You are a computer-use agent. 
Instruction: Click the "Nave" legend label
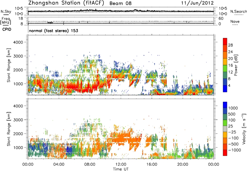(x=235, y=22)
